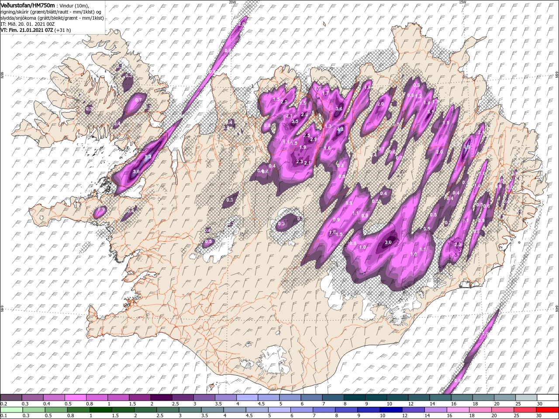Viewport: 559px width, 419px height.
Task: Pick the upper legend swatch starting at 25
Action: (527, 398)
